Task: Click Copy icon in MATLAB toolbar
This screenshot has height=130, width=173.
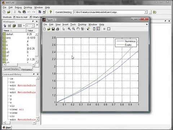Action: tap(19, 12)
